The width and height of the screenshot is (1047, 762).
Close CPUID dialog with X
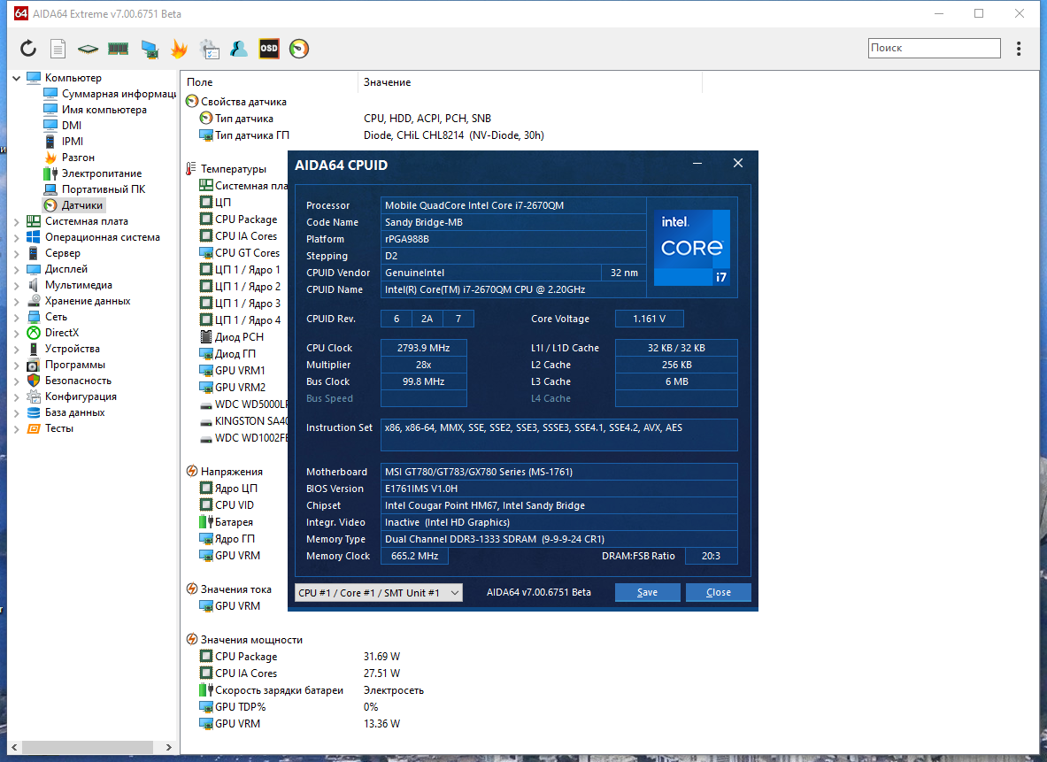coord(738,164)
